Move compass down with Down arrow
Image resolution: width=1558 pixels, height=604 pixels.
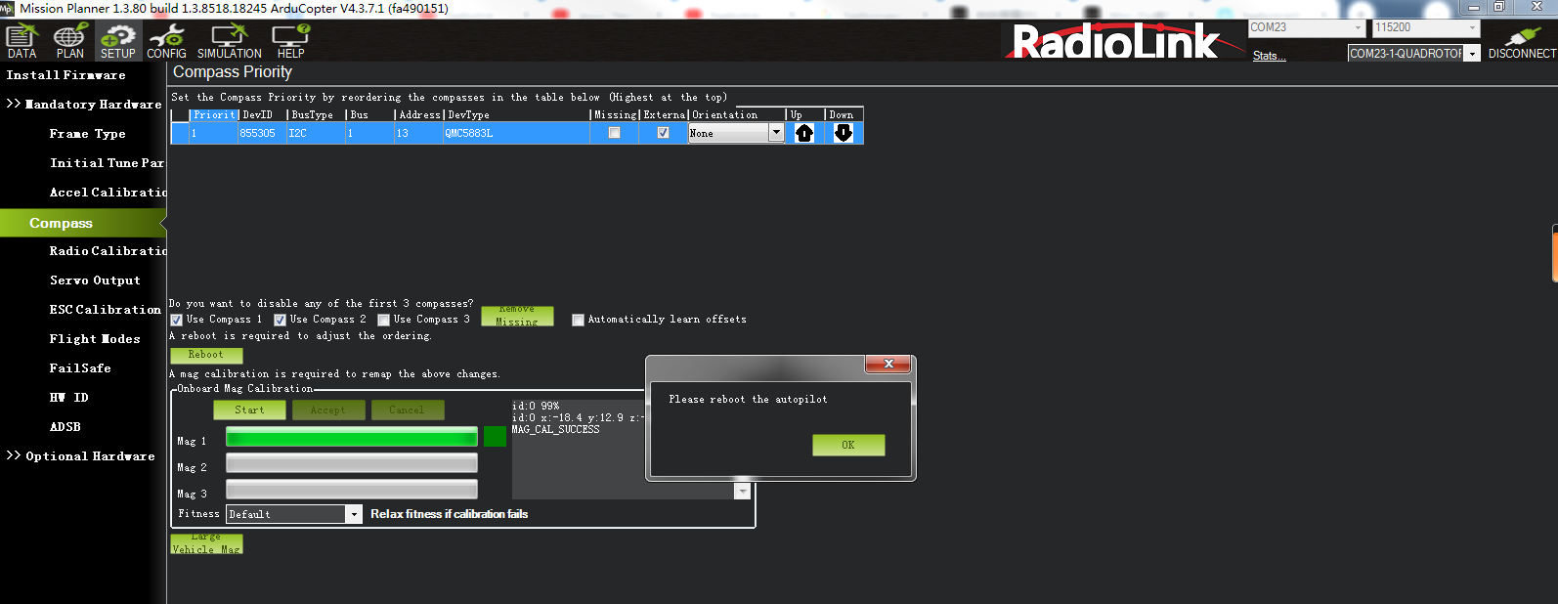[843, 133]
